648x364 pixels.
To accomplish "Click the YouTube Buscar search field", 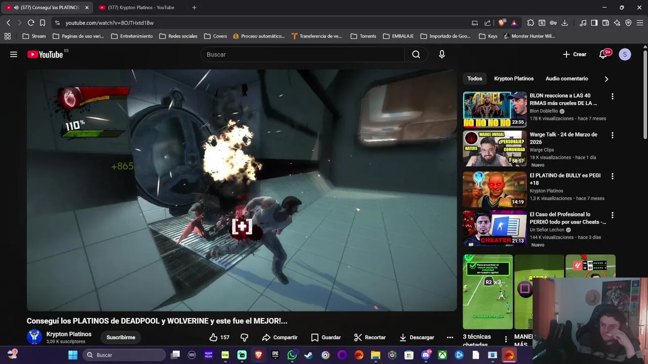I will click(x=303, y=55).
